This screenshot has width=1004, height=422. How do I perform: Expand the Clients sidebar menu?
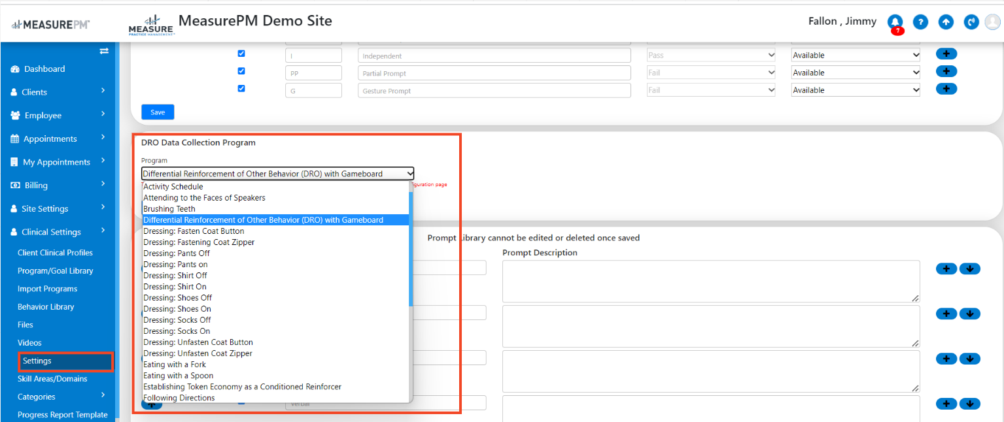coord(58,92)
